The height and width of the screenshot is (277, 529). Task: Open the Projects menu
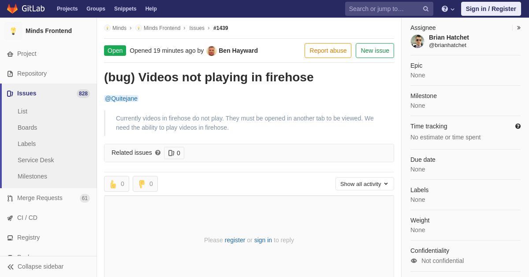point(67,9)
